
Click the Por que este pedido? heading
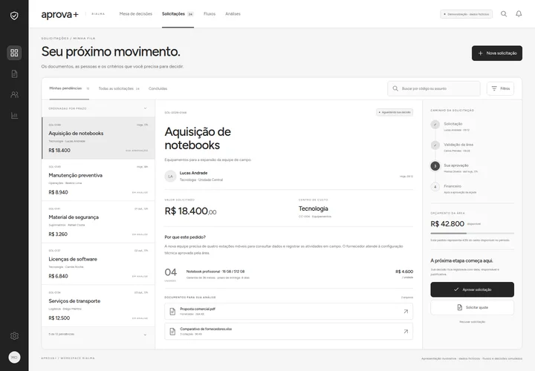pyautogui.click(x=185, y=237)
